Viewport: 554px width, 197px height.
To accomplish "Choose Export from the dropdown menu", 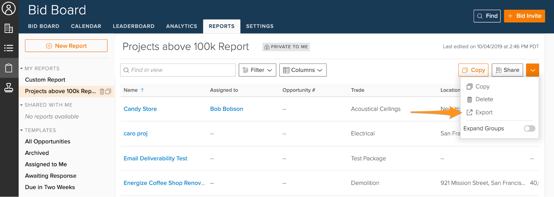I will [x=484, y=112].
